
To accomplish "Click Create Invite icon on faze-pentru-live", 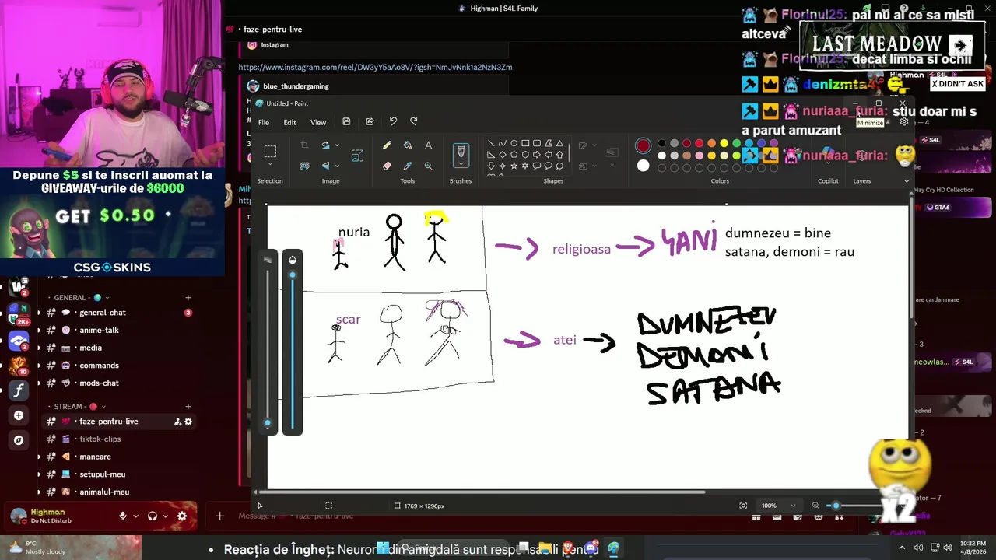I will click(177, 422).
